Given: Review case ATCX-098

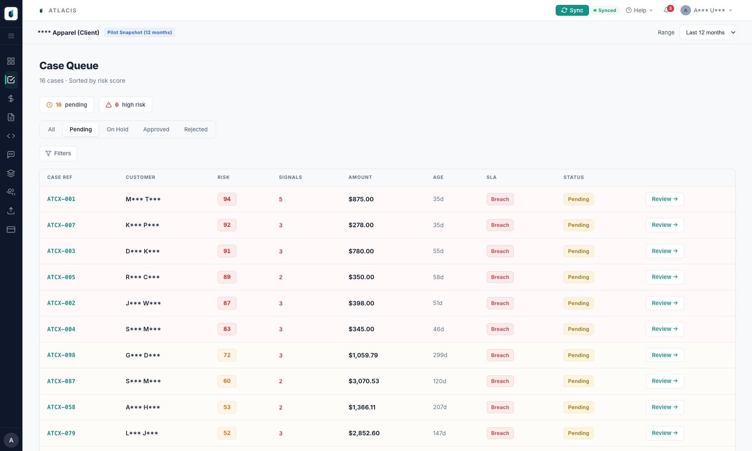Looking at the screenshot, I should tap(665, 355).
